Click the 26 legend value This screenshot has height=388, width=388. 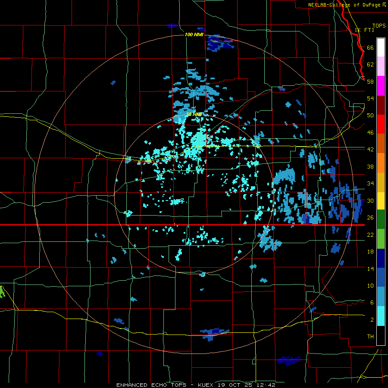click(370, 218)
